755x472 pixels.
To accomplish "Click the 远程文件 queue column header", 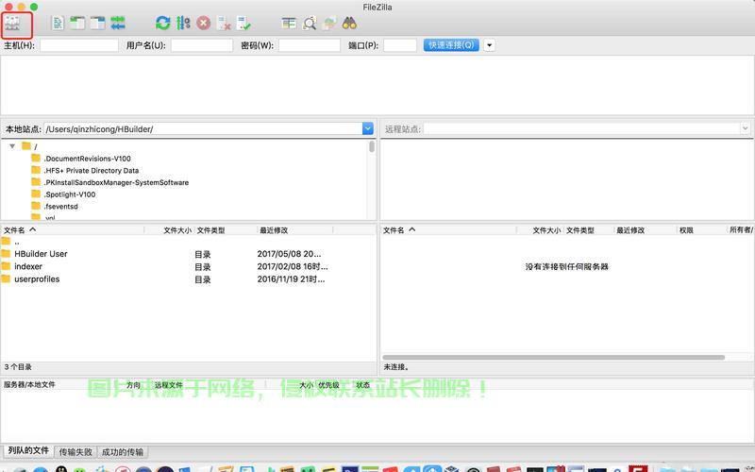I will tap(169, 385).
